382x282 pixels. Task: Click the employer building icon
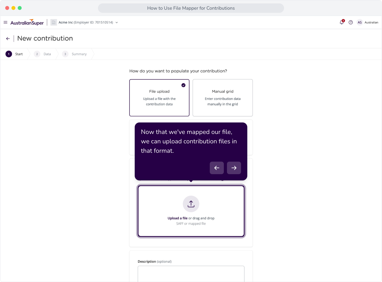[54, 22]
